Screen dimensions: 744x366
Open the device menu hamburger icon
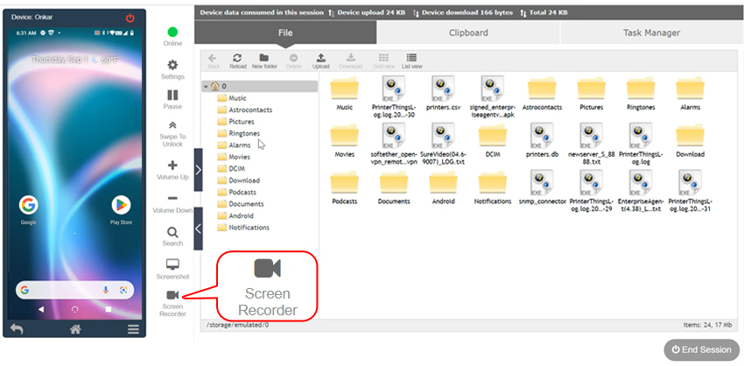[133, 328]
